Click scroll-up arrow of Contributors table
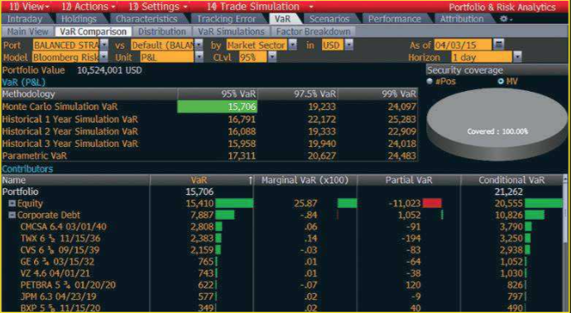The width and height of the screenshot is (571, 313). (565, 180)
